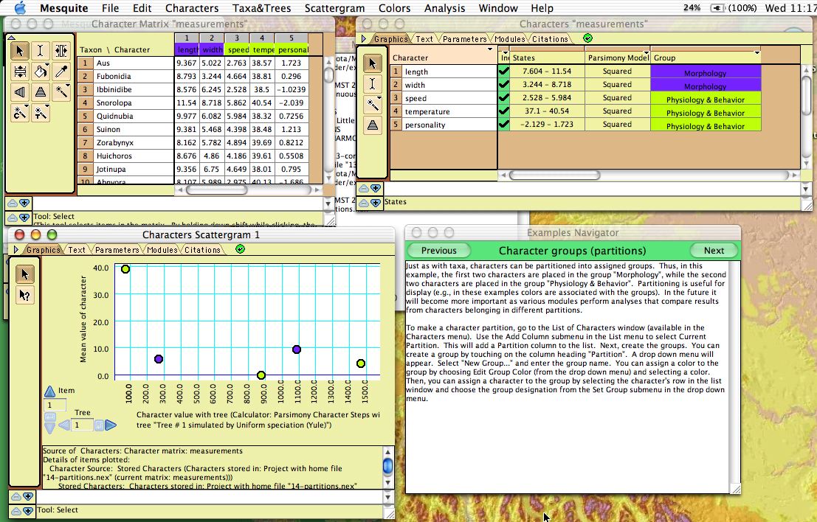This screenshot has height=522, width=817.
Task: Expand the disclosure triangle beside Scattergram Graphics tab
Action: (17, 250)
